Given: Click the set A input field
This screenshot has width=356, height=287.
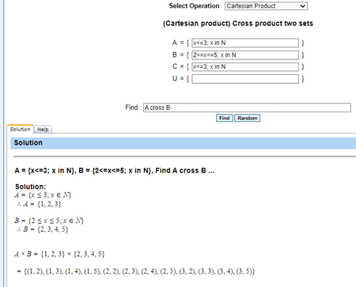Looking at the screenshot, I should pyautogui.click(x=245, y=43).
